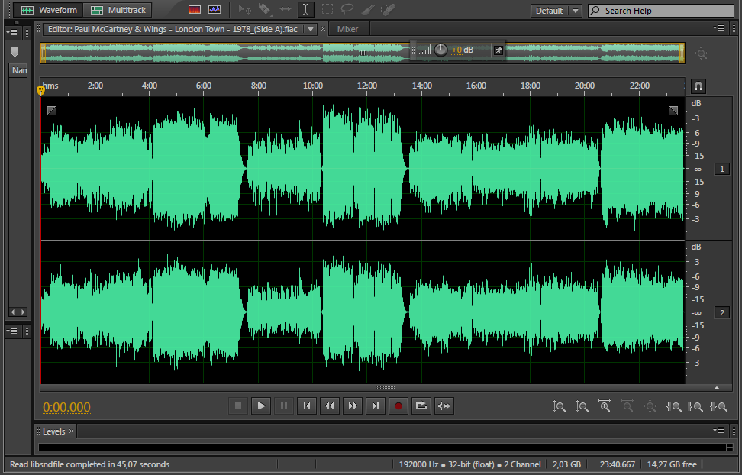This screenshot has width=742, height=475.
Task: Switch to the Mixer tab
Action: (x=347, y=29)
